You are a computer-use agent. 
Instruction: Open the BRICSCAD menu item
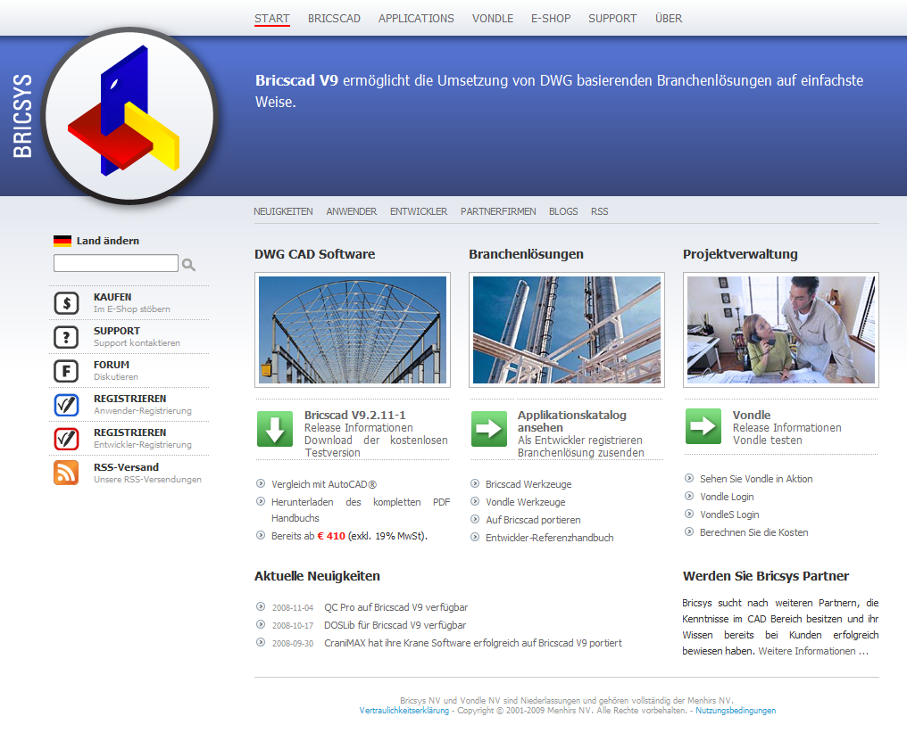pos(334,19)
